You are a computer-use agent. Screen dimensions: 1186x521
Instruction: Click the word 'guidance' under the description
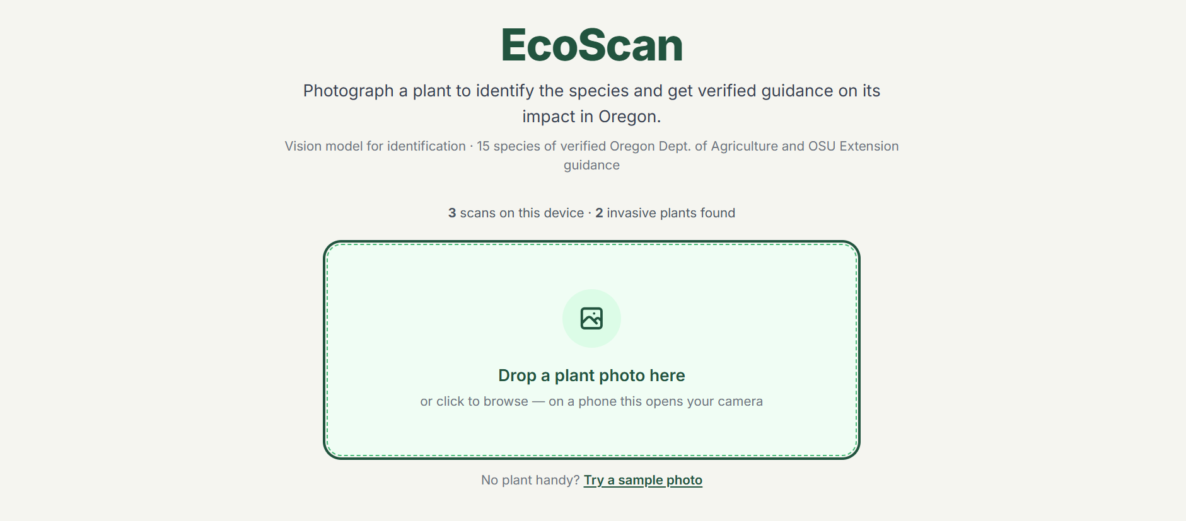click(591, 165)
